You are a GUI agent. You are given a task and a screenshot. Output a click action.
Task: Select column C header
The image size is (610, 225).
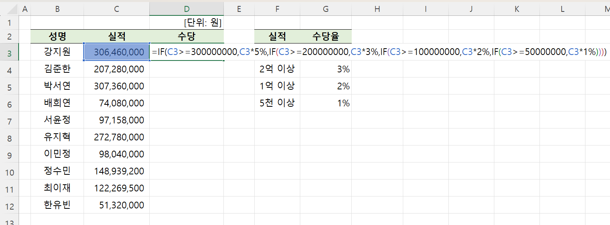tap(116, 9)
